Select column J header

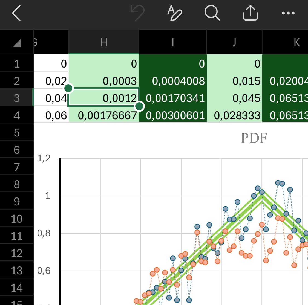point(234,43)
